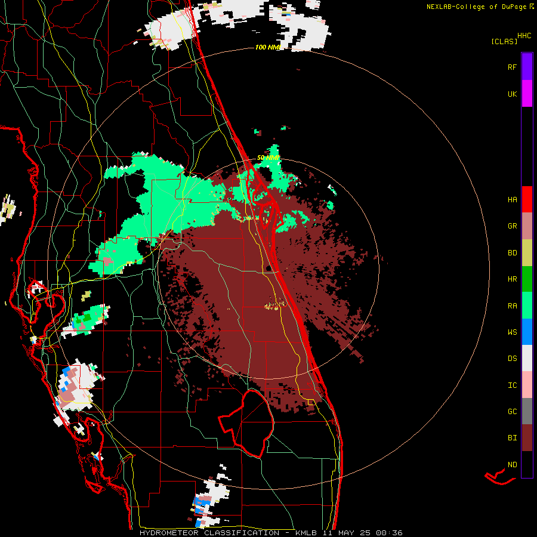Click the GR legend label
The image size is (537, 537).
(512, 226)
